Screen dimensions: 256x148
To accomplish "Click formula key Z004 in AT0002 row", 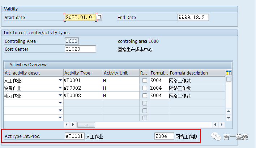I will (159, 88).
